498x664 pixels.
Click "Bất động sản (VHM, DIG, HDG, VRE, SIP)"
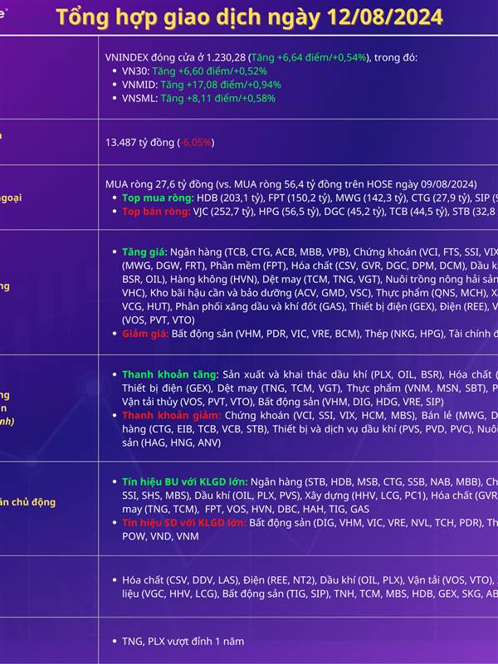pos(351,402)
